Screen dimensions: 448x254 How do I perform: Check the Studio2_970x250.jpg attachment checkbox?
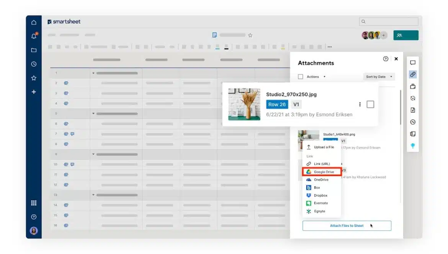pyautogui.click(x=370, y=104)
